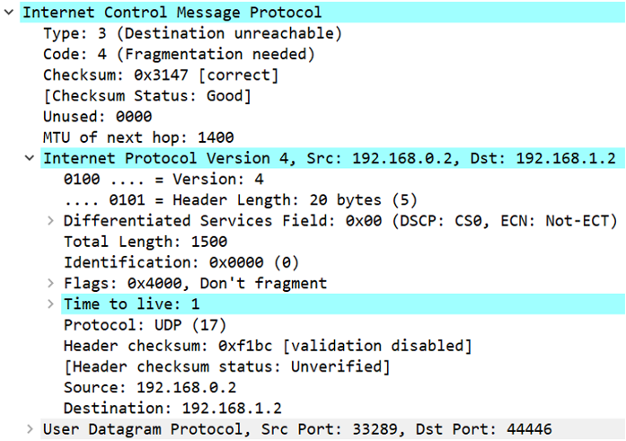626x441 pixels.
Task: Highlight the MTU of next hop row
Action: [138, 137]
